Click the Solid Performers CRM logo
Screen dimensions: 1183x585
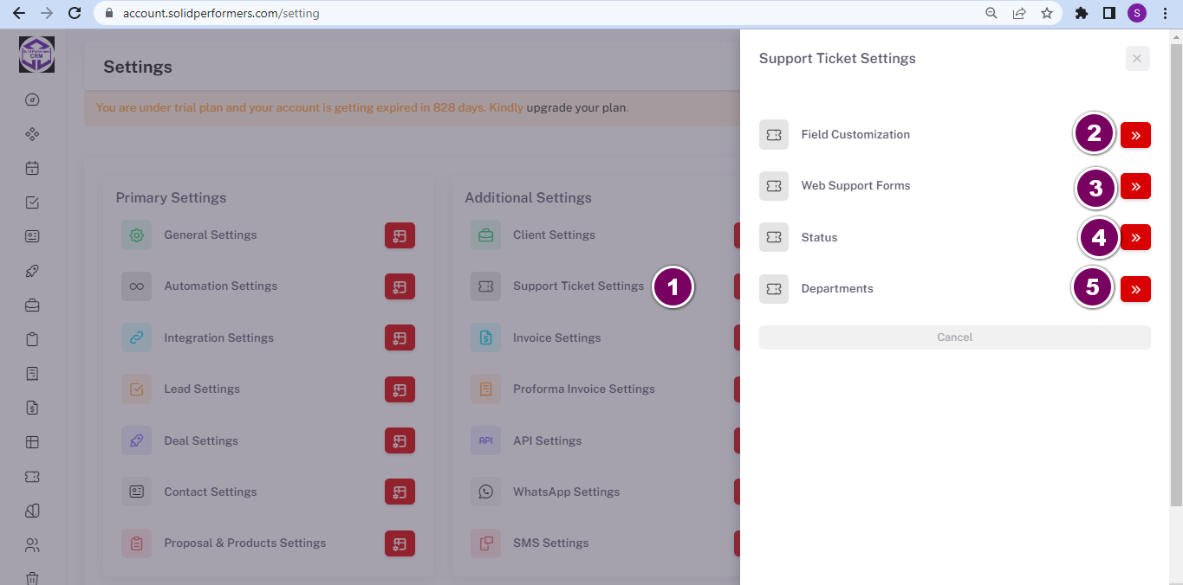pyautogui.click(x=36, y=55)
